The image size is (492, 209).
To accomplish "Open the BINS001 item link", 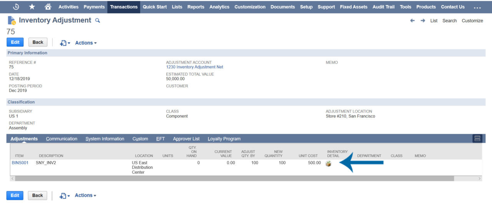I will [x=20, y=163].
